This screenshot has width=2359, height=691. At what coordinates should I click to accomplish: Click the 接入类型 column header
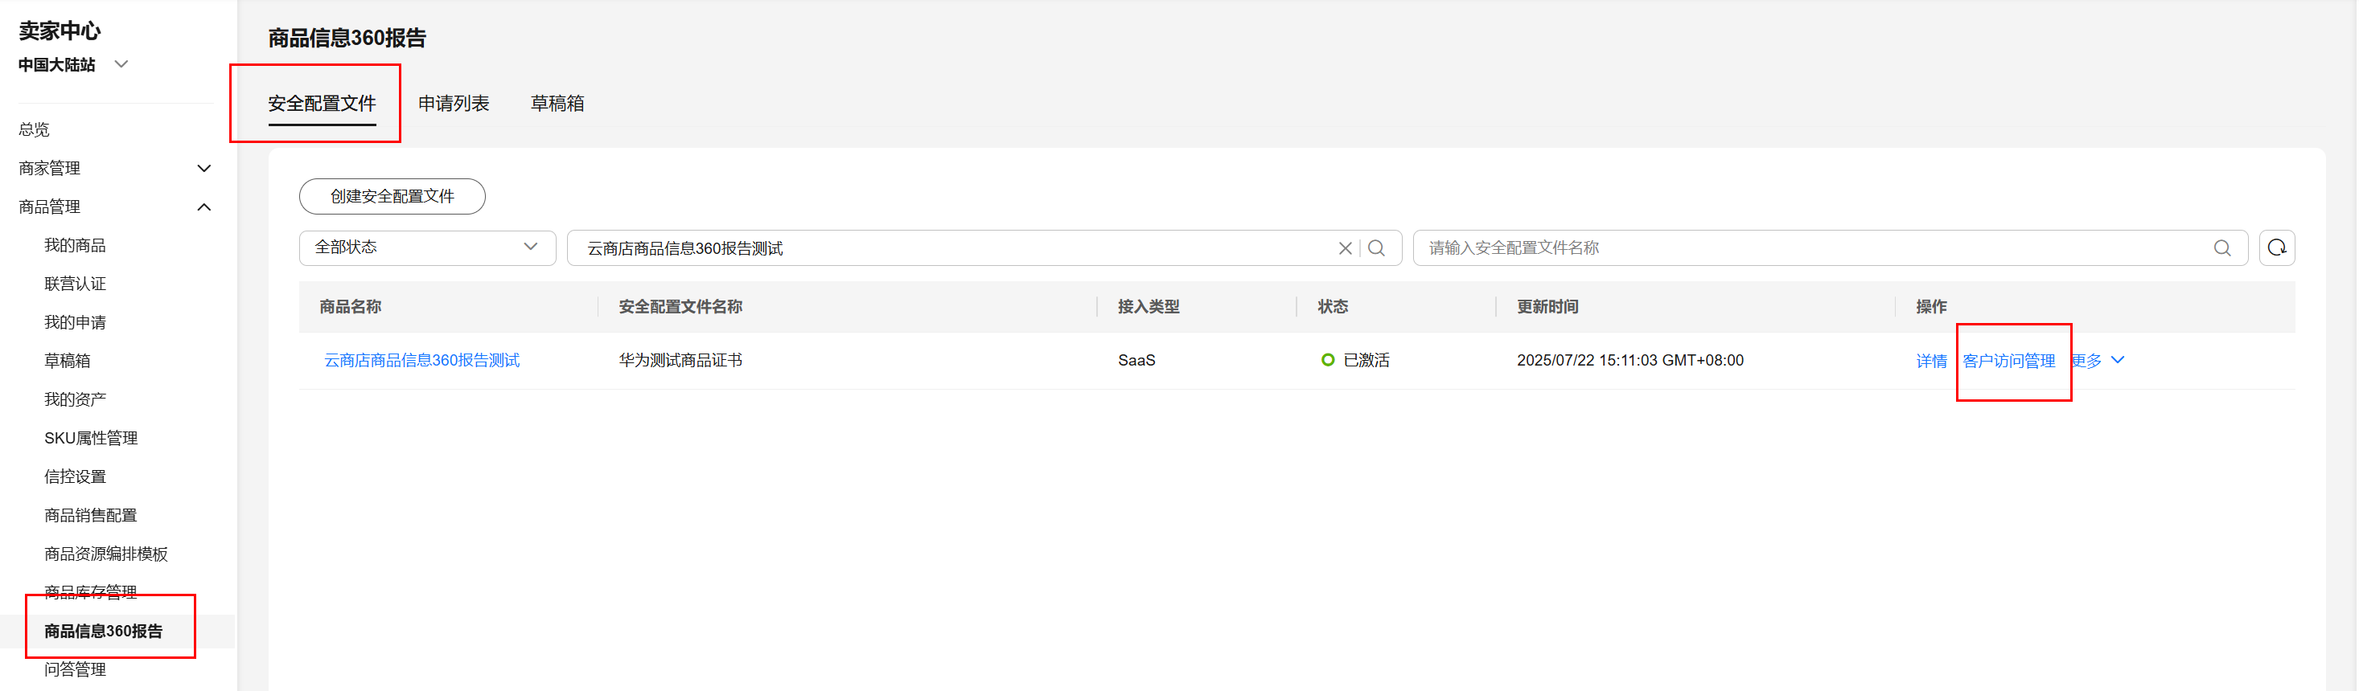(1149, 307)
